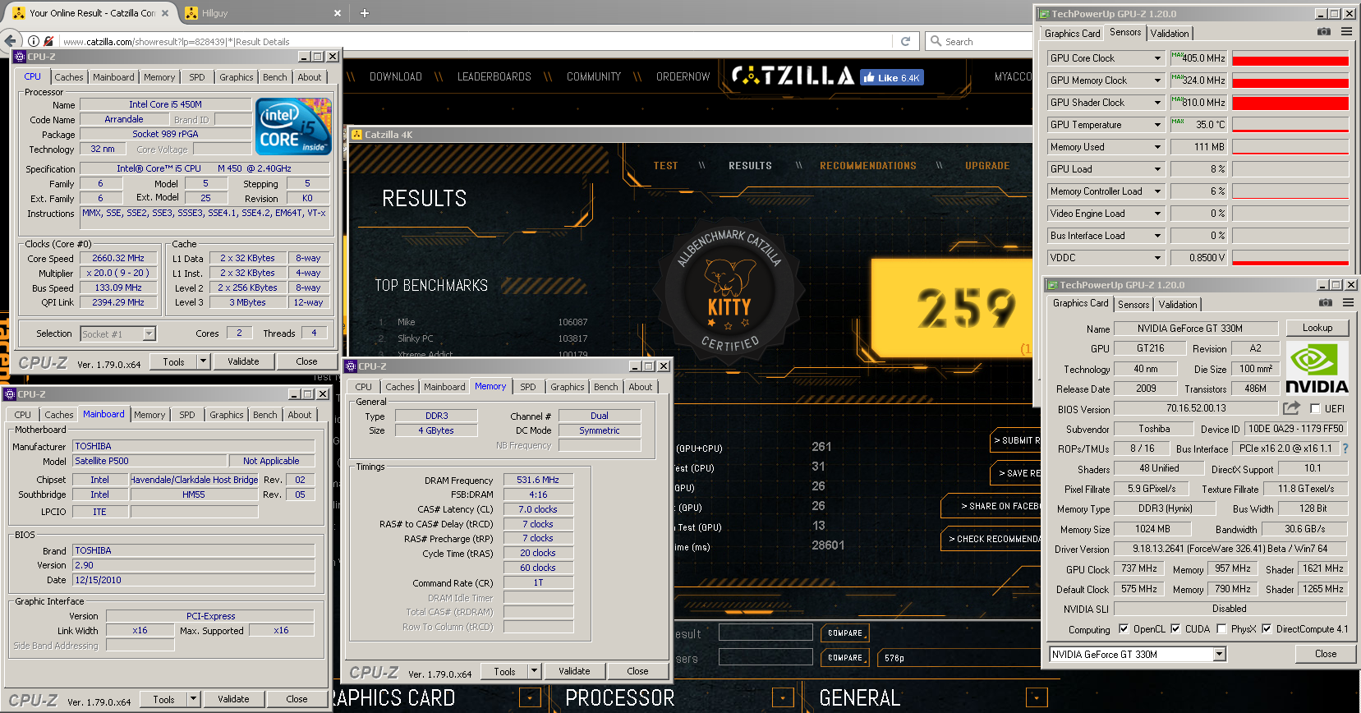Click the UPGRADE link in Catzilla results
The width and height of the screenshot is (1361, 713).
pyautogui.click(x=987, y=166)
